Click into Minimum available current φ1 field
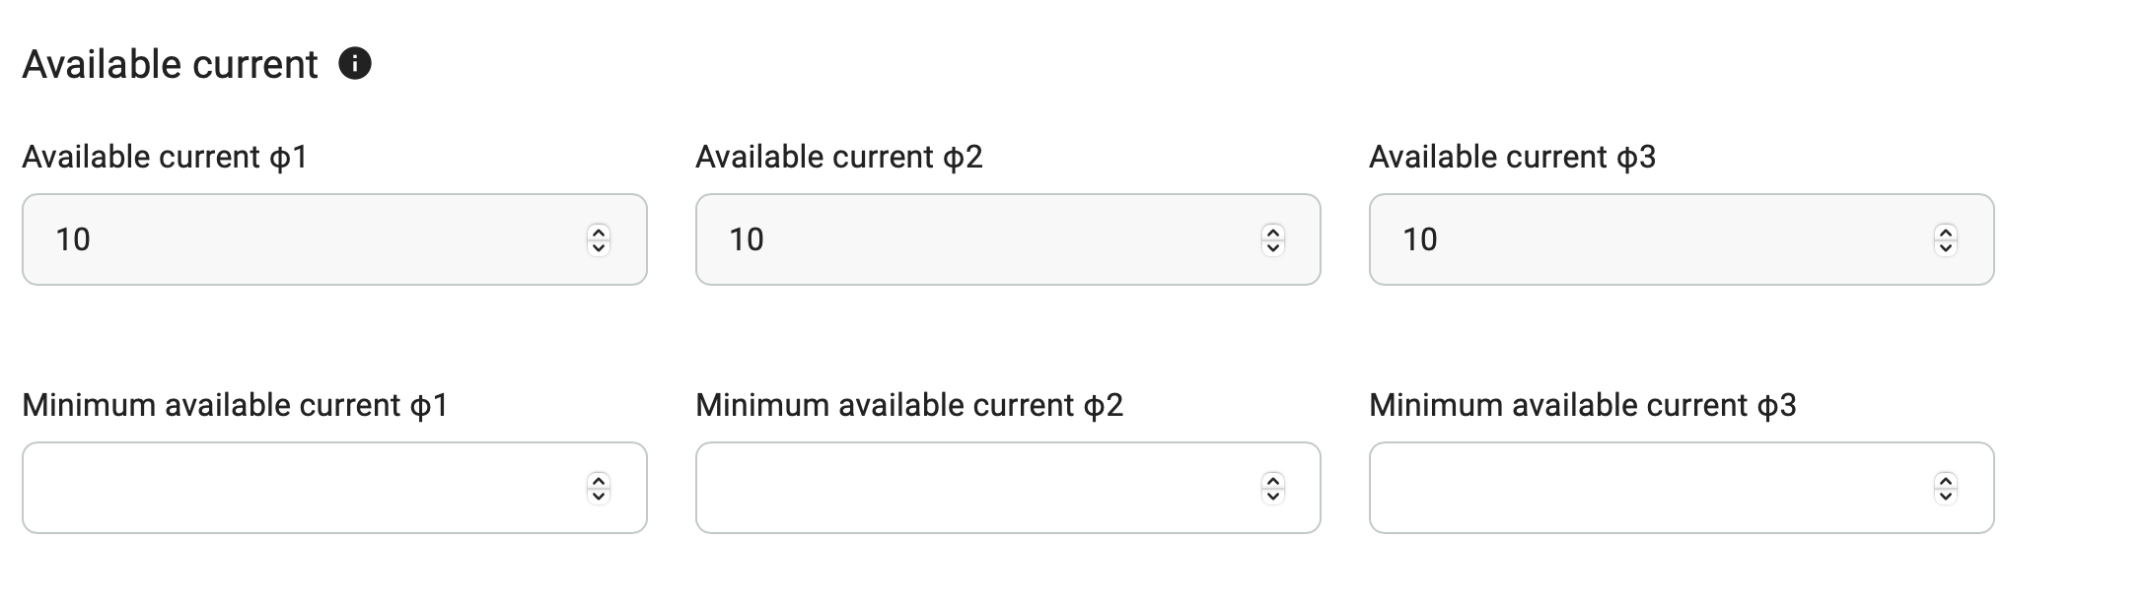This screenshot has height=607, width=2148. (334, 488)
